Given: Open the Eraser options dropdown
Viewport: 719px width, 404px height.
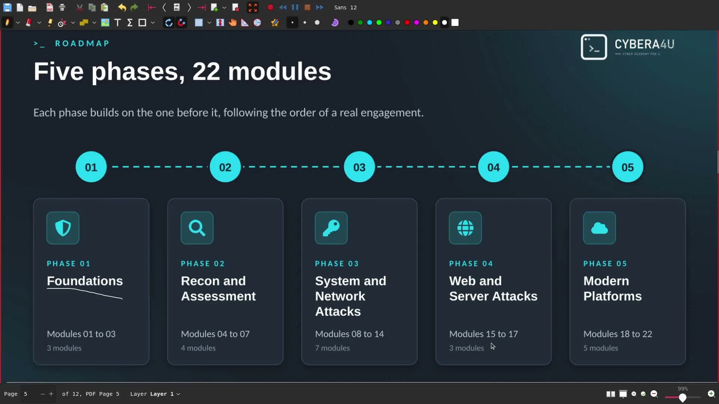Looking at the screenshot, I should click(x=39, y=23).
